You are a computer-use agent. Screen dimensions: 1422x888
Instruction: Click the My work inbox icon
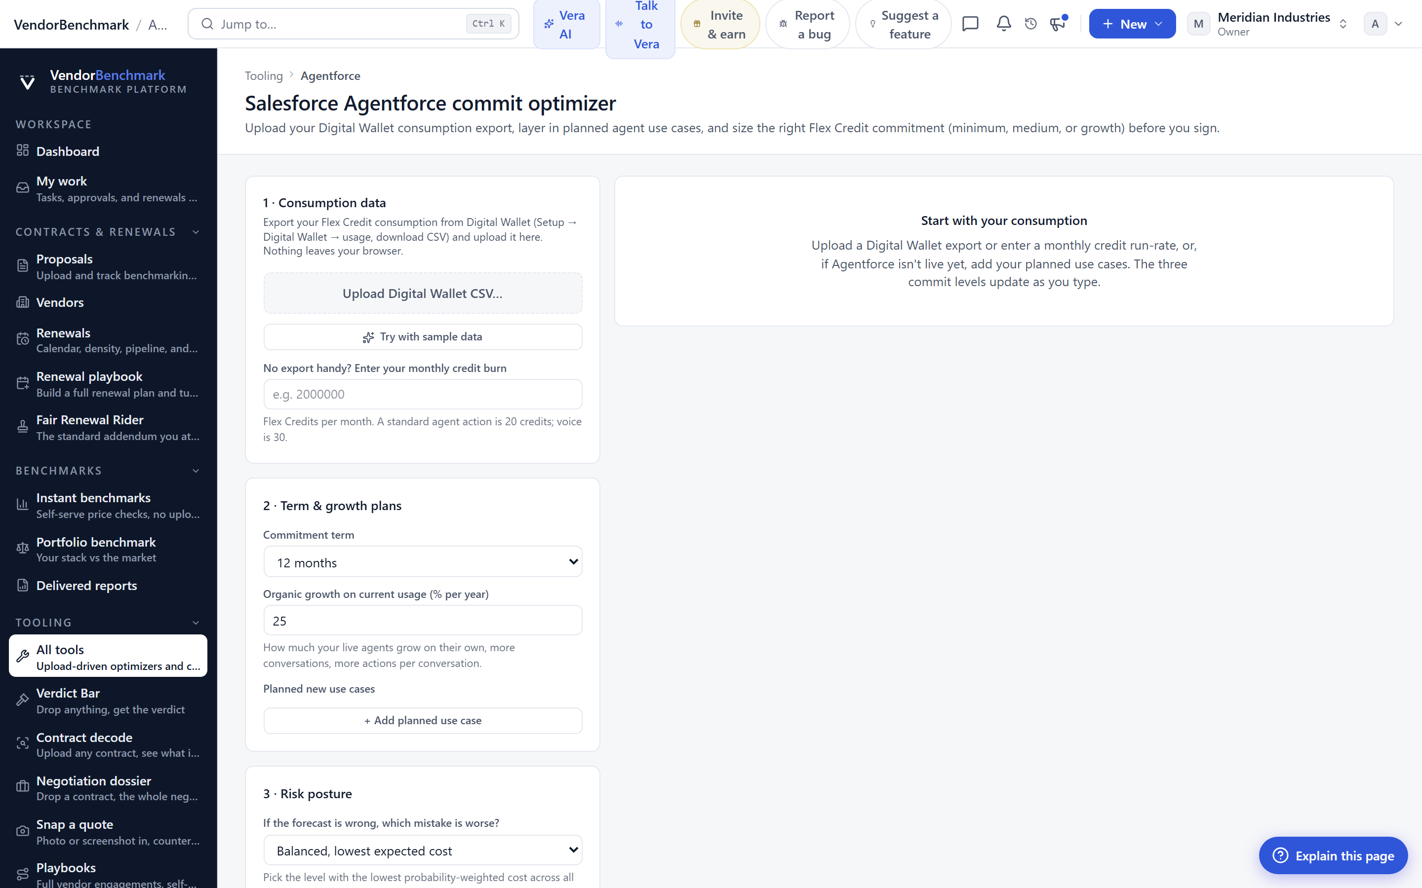pos(22,188)
